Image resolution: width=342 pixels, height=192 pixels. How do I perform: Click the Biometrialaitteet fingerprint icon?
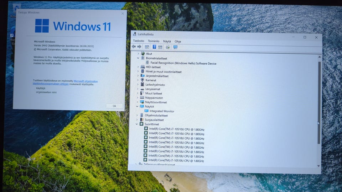[x=142, y=58]
